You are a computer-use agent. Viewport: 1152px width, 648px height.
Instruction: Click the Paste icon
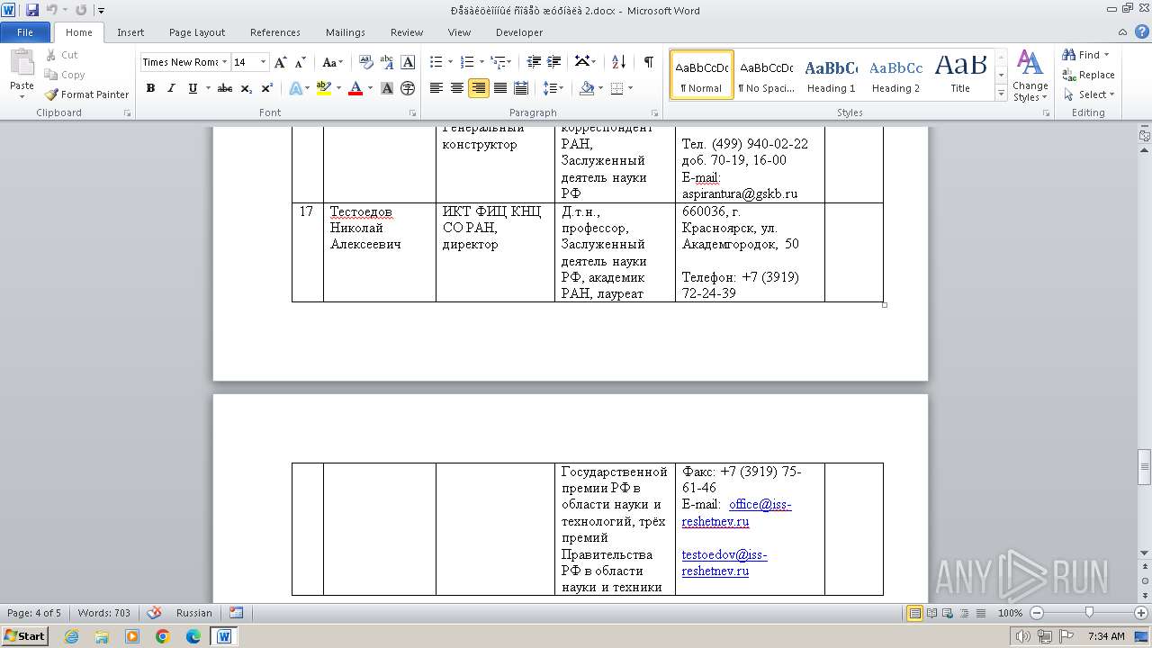22,63
